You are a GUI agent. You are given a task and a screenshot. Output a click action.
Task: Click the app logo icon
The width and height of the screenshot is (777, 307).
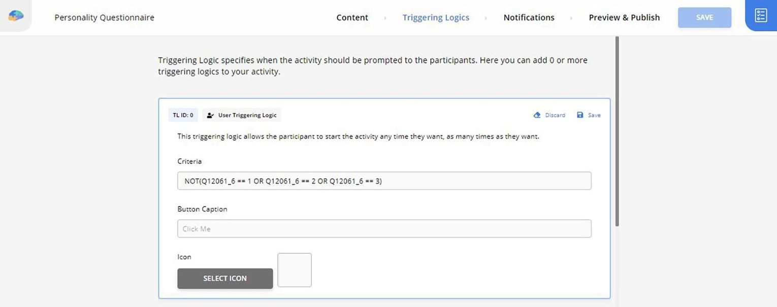click(16, 16)
